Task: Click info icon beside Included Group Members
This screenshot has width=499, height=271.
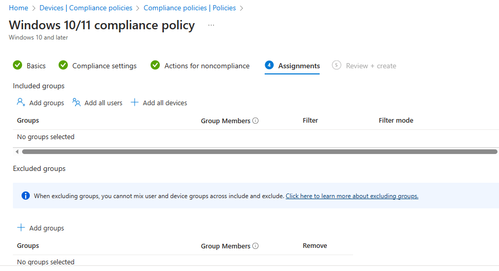Action: pyautogui.click(x=256, y=121)
